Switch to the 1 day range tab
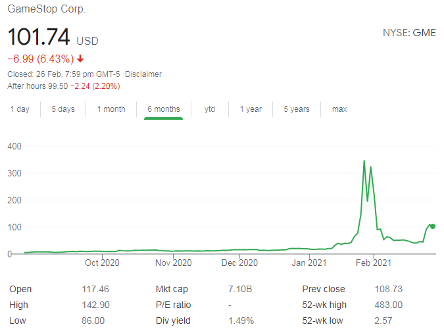Viewport: 444px width, 331px height. (20, 109)
